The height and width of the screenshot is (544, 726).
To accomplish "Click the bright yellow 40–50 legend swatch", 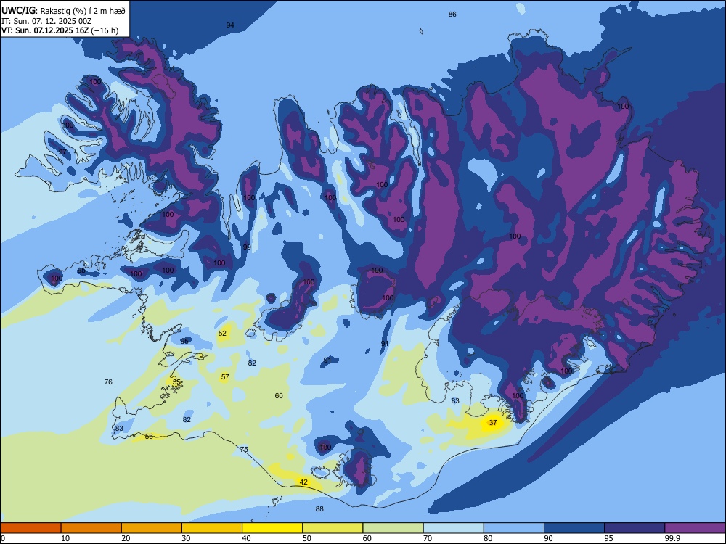I will click(272, 528).
